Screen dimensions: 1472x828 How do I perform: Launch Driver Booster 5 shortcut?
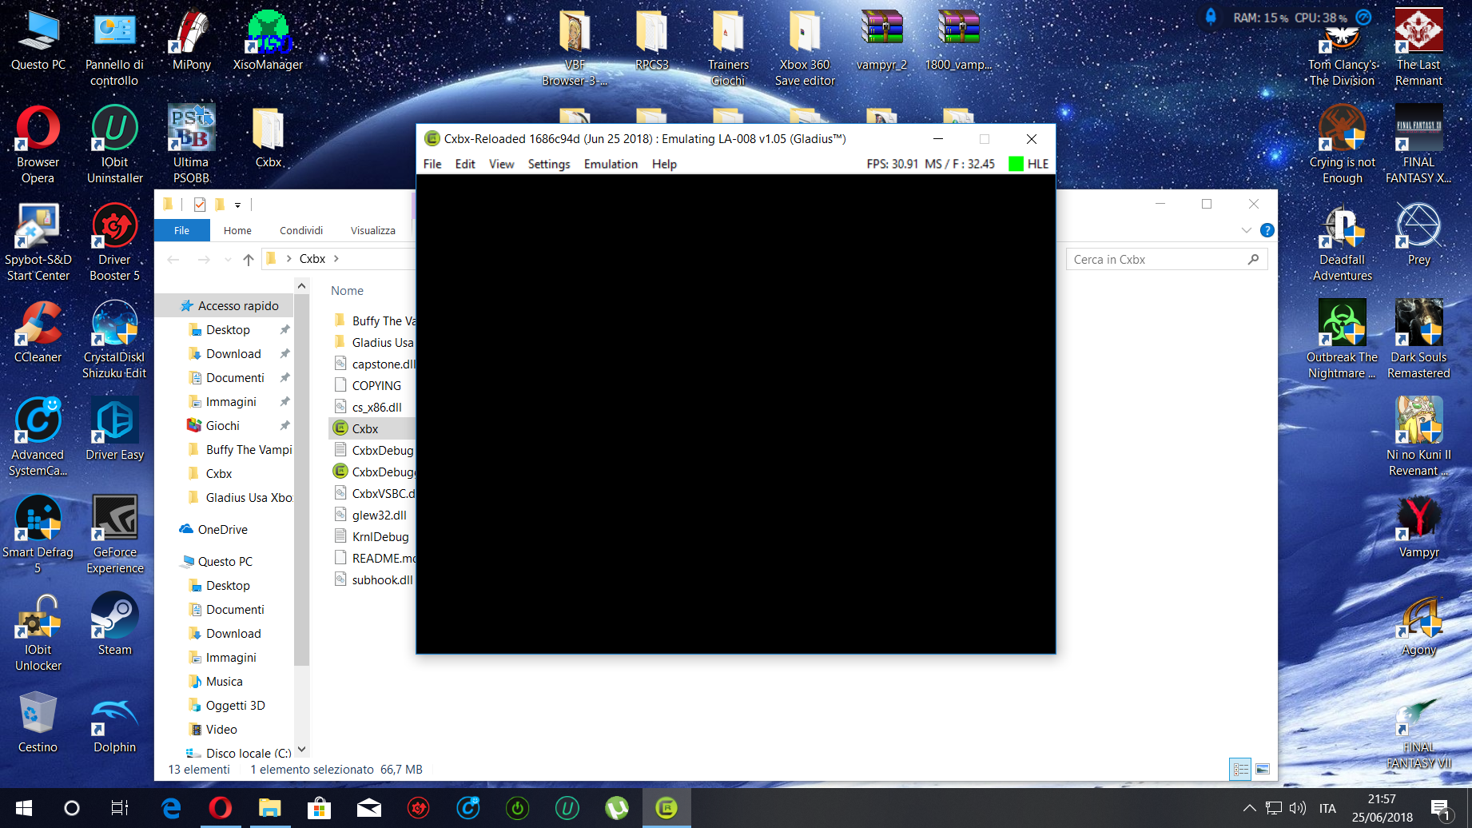point(115,243)
